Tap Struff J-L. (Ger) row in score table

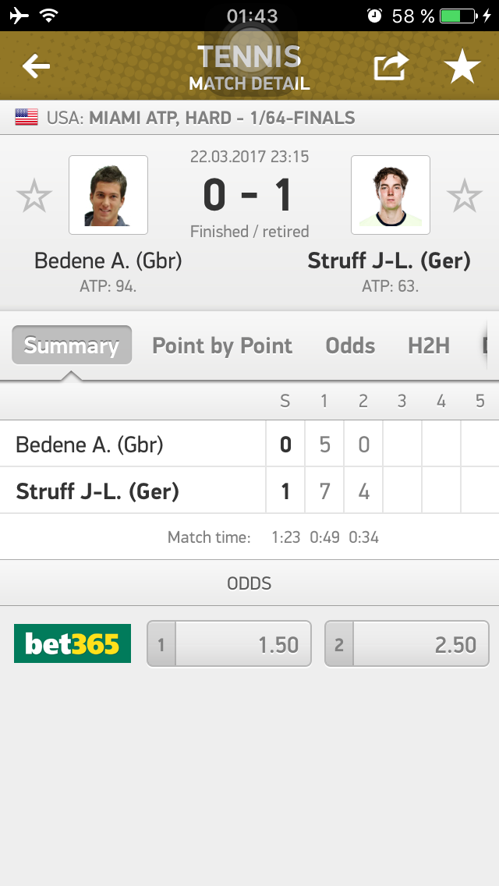(98, 491)
